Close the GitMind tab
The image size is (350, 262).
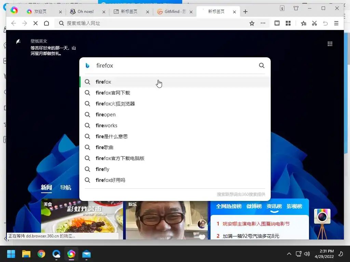tap(191, 12)
